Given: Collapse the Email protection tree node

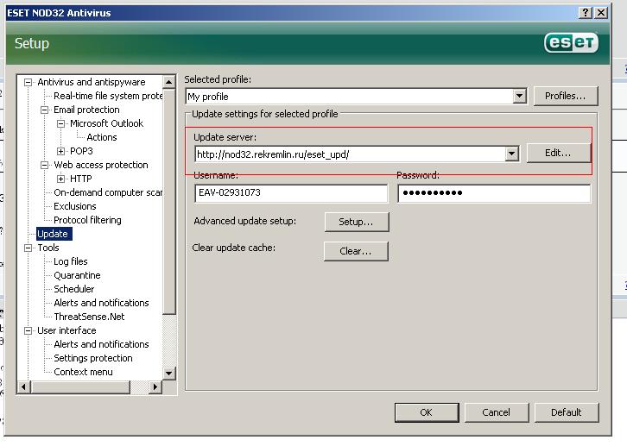Looking at the screenshot, I should [44, 110].
